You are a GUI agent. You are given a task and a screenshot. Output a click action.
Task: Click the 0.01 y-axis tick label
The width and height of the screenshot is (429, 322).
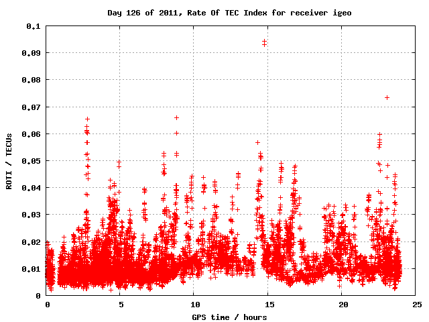(x=32, y=269)
